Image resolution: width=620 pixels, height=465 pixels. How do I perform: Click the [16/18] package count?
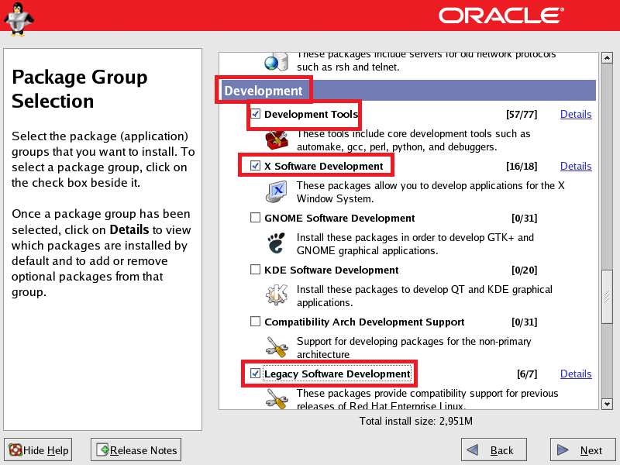(522, 166)
